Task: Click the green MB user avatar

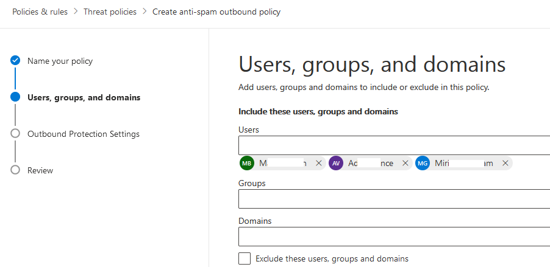Action: click(x=246, y=163)
